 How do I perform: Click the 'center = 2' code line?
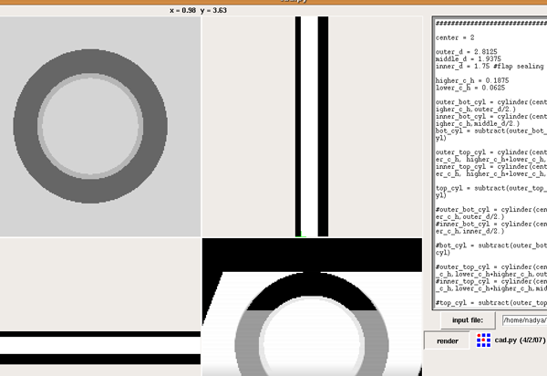(455, 37)
